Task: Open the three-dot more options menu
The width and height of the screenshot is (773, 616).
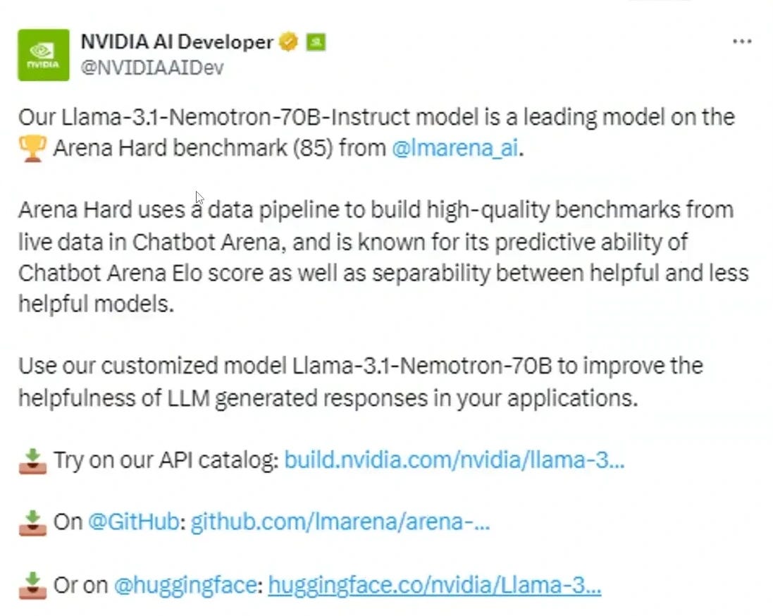Action: click(742, 41)
